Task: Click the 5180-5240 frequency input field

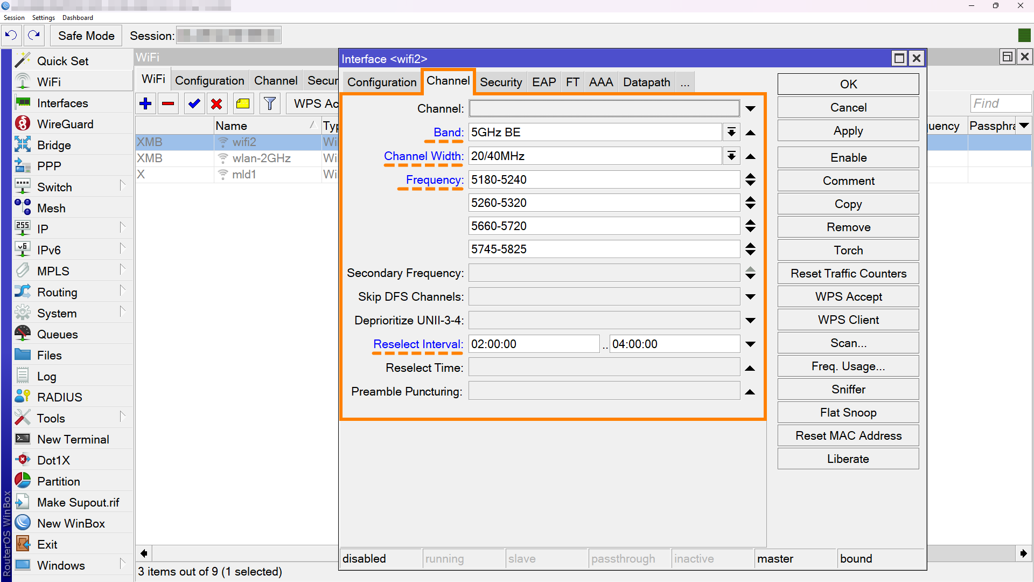Action: click(x=604, y=180)
